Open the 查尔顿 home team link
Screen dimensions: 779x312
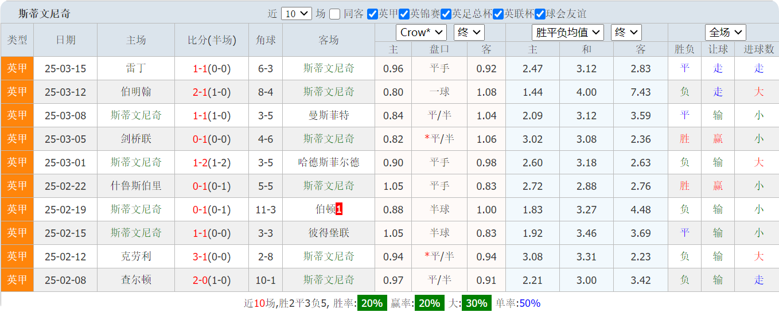click(x=136, y=280)
